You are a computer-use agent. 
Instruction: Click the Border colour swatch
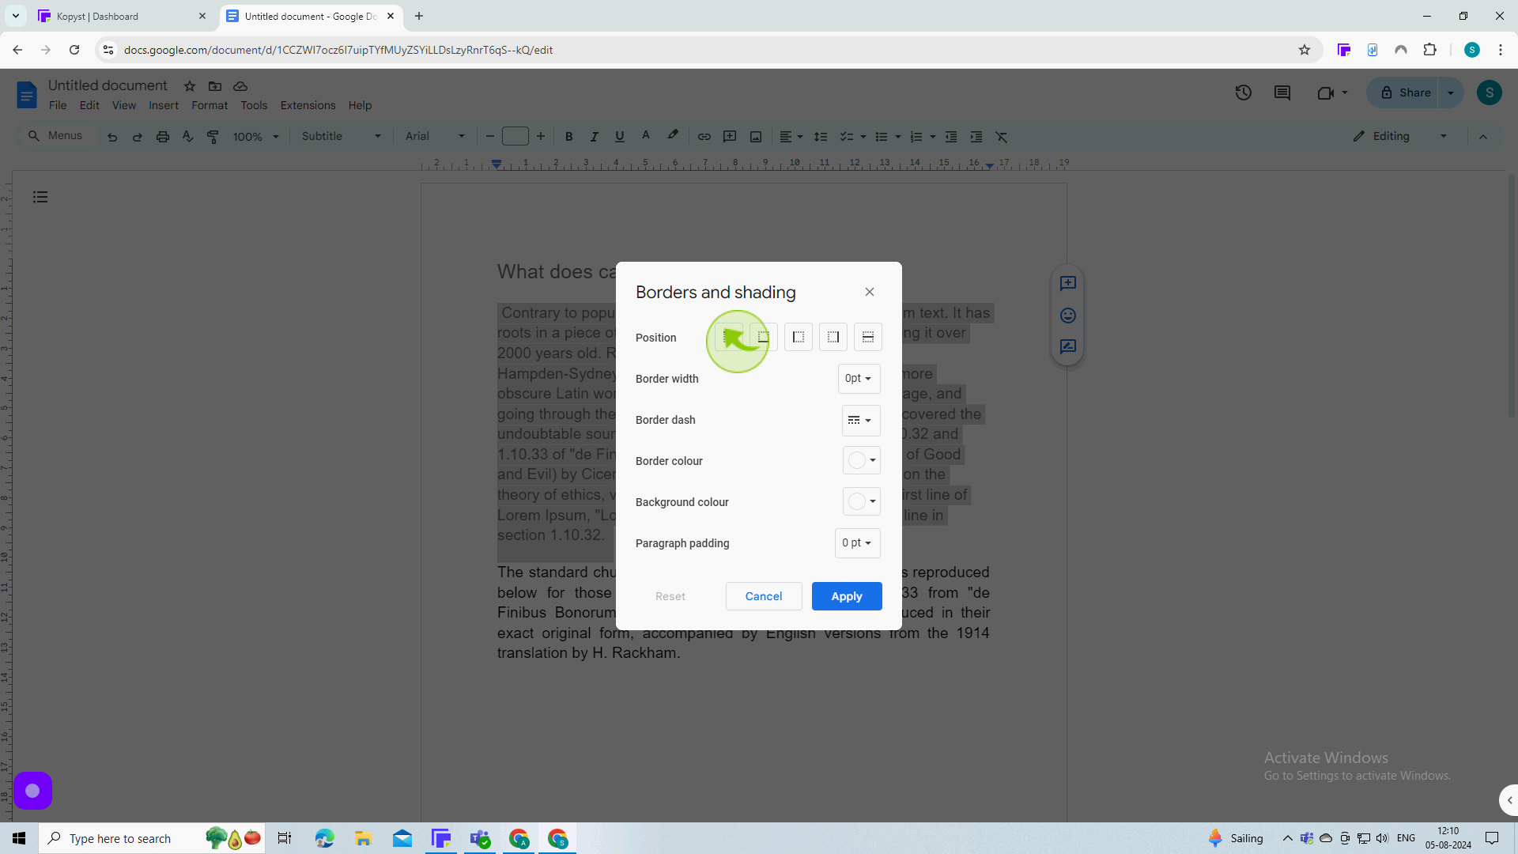point(853,460)
